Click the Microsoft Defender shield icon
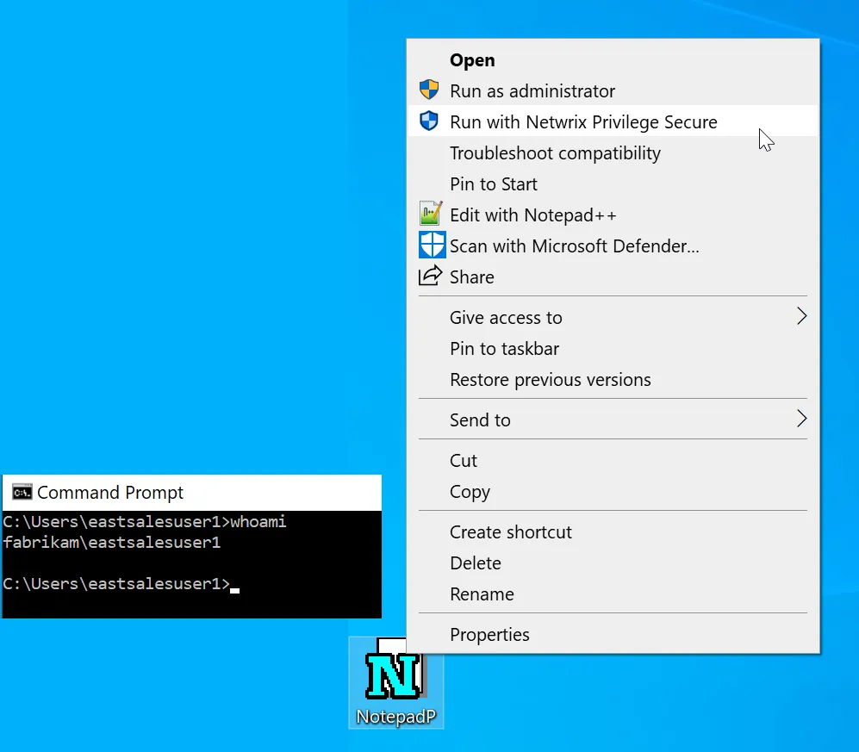Image resolution: width=859 pixels, height=752 pixels. (x=433, y=245)
